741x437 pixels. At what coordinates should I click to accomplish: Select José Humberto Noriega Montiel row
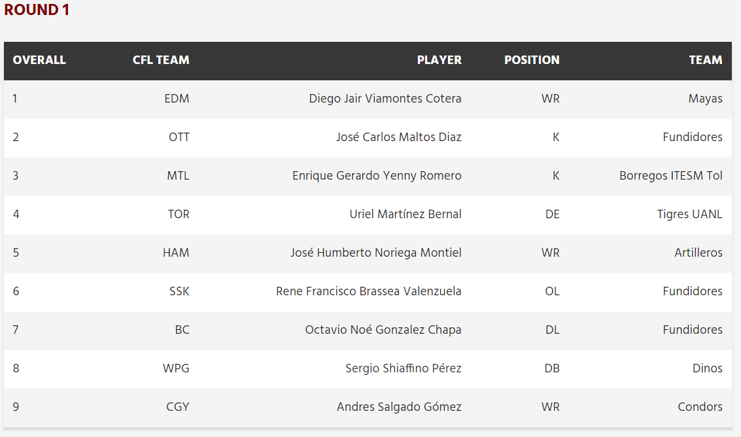pos(368,253)
